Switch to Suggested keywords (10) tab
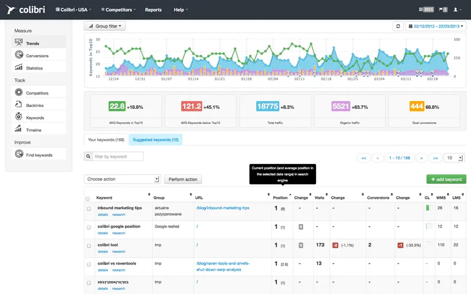Viewport: 471px width, 294px height. pyautogui.click(x=155, y=140)
